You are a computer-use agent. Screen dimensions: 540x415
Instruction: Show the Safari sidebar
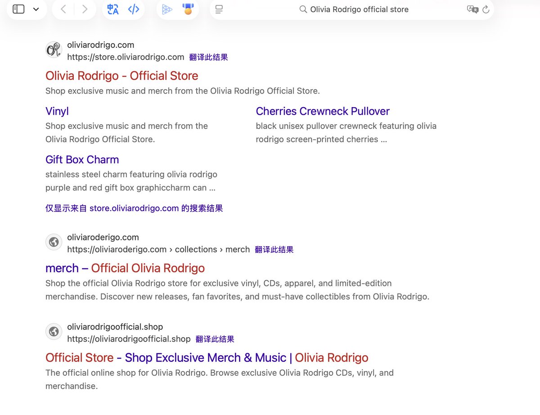[18, 9]
